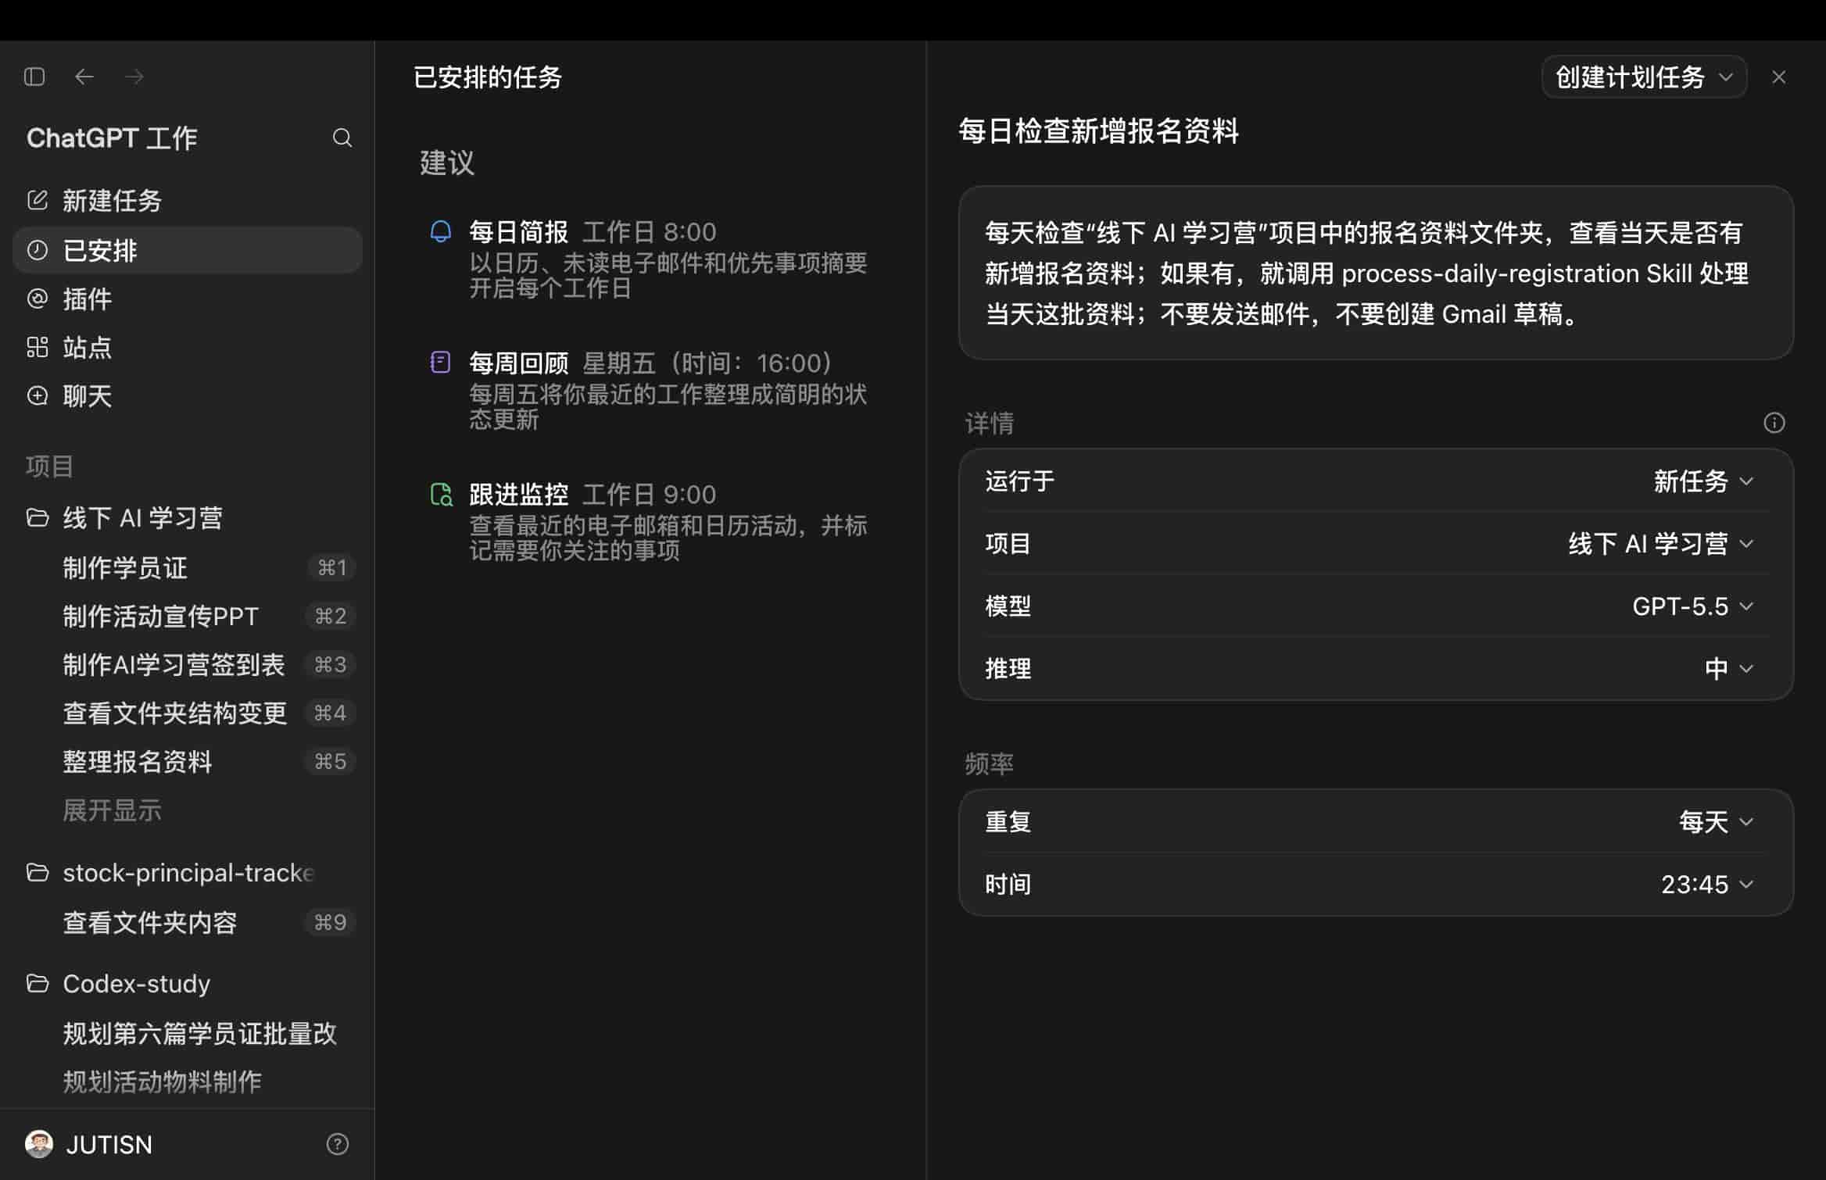Select 已安排 in the sidebar
1826x1180 pixels.
(188, 250)
